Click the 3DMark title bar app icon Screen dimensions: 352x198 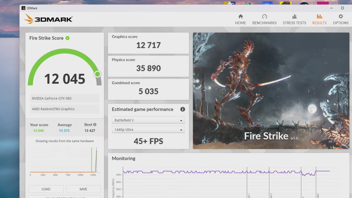coord(23,8)
